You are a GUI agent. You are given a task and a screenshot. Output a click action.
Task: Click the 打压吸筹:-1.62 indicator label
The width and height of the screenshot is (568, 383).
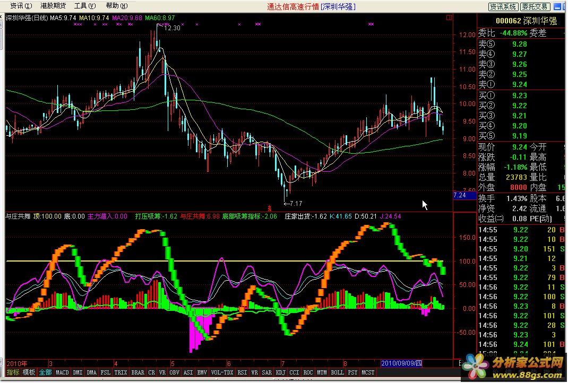tap(156, 216)
